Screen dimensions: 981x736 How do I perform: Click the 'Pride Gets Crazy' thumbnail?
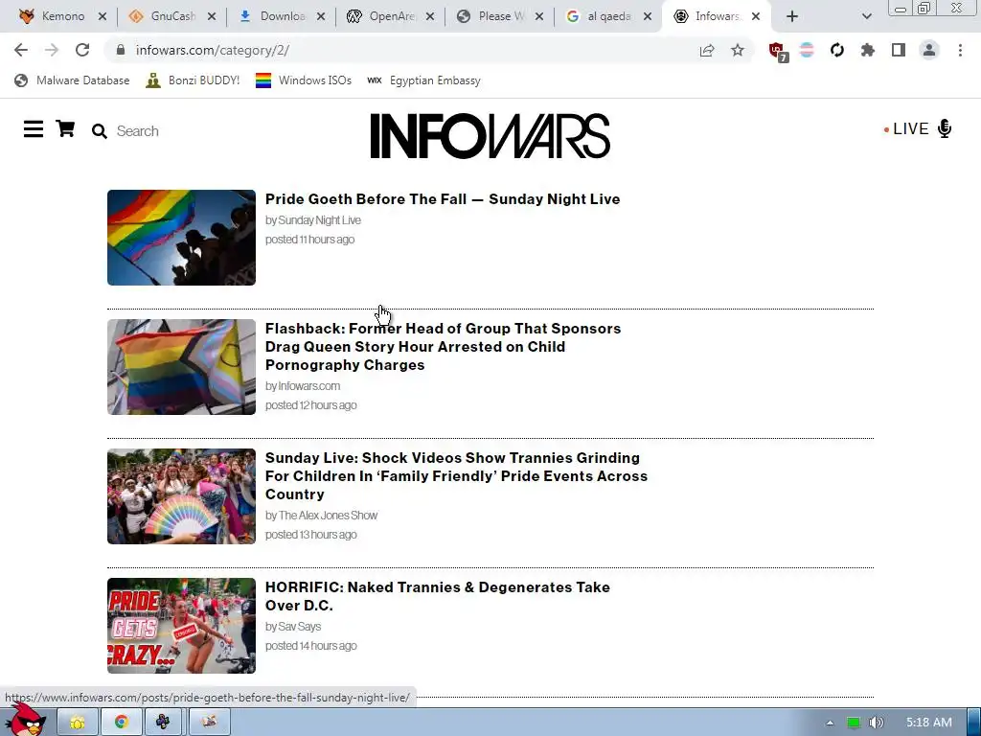tap(181, 626)
